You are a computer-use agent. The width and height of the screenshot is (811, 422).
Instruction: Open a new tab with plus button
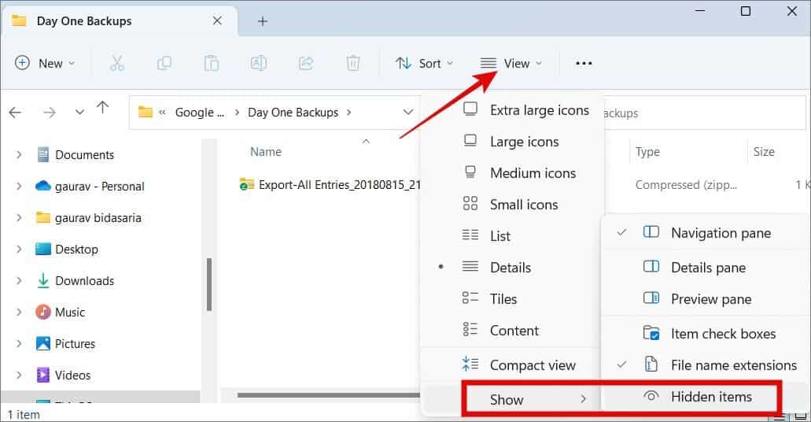263,21
